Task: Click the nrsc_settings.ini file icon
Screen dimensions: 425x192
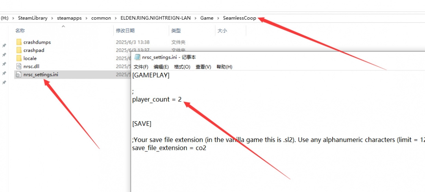Action: point(19,74)
